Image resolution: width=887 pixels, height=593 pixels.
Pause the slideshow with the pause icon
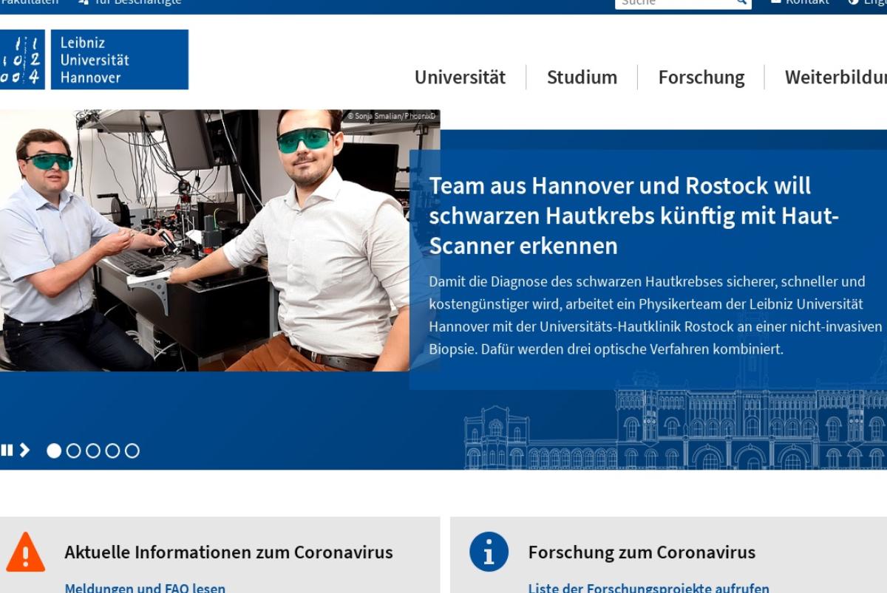click(x=7, y=450)
